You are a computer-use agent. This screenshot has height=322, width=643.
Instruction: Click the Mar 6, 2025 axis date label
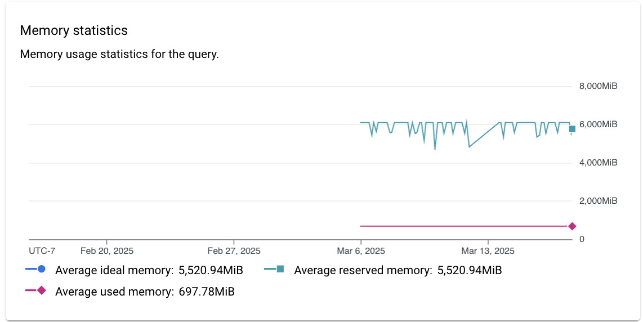[x=361, y=251]
